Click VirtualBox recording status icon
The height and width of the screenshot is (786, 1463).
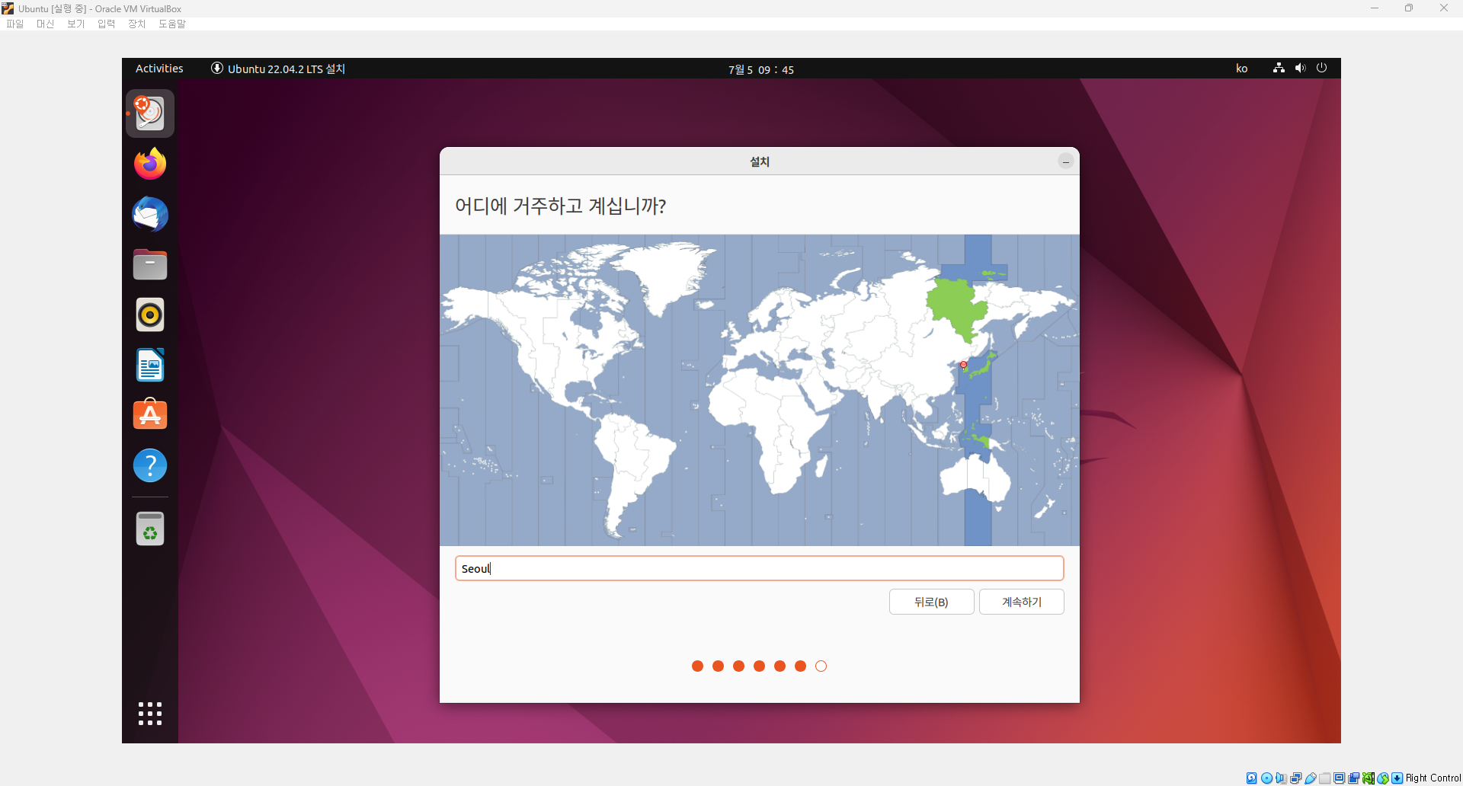[1353, 778]
